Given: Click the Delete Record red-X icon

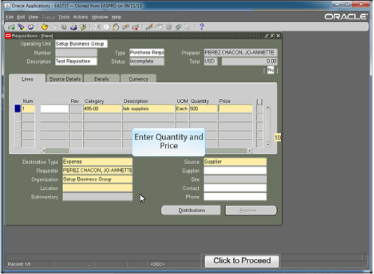Looking at the screenshot, I should [135, 27].
